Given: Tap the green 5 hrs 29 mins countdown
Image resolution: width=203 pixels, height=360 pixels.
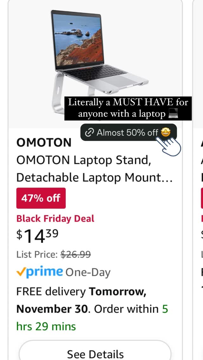Looking at the screenshot, I should click(92, 318).
